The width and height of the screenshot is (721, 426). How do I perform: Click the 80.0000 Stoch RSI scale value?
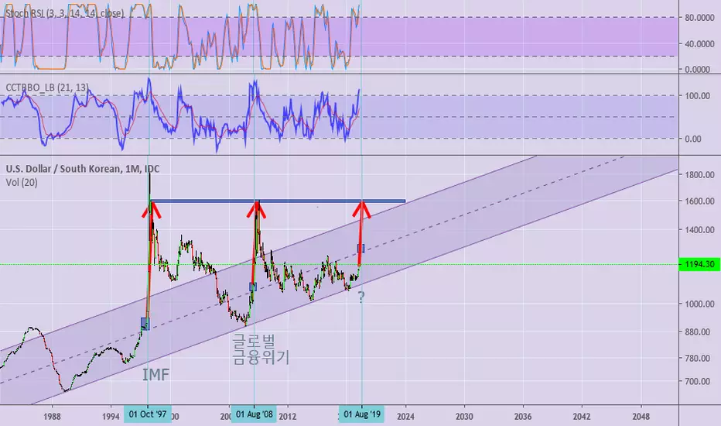[699, 18]
